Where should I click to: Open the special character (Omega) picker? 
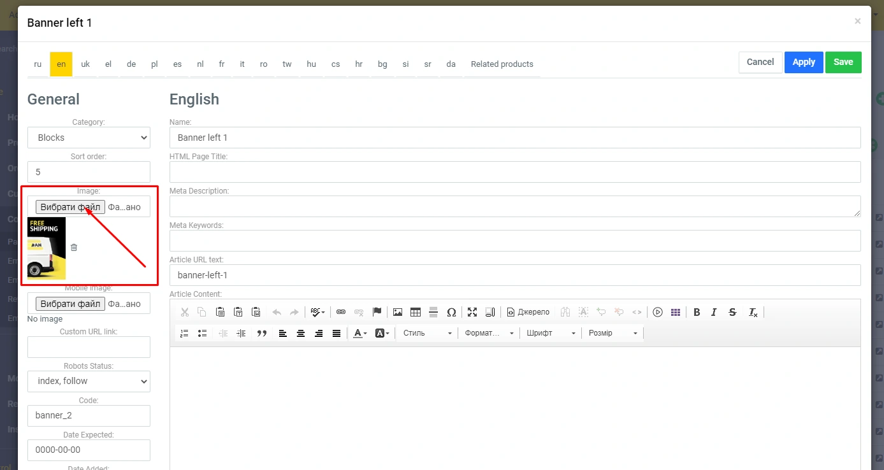point(451,312)
